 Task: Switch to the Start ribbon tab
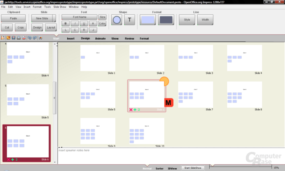pyautogui.click(x=56, y=39)
